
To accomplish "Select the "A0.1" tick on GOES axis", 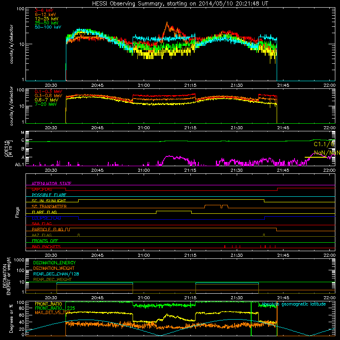I will 20,164.
